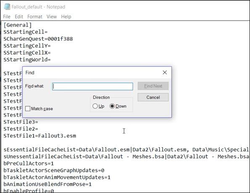The width and height of the screenshot is (250, 193).
Task: Place cursor on the bPreCullActors=1 line
Action: 29,164
